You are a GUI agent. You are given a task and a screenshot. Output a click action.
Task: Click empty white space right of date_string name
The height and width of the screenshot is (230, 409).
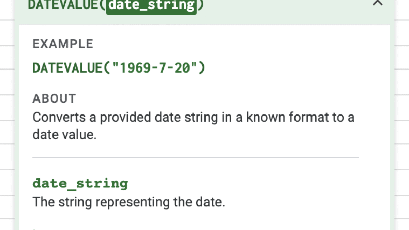coord(239,183)
